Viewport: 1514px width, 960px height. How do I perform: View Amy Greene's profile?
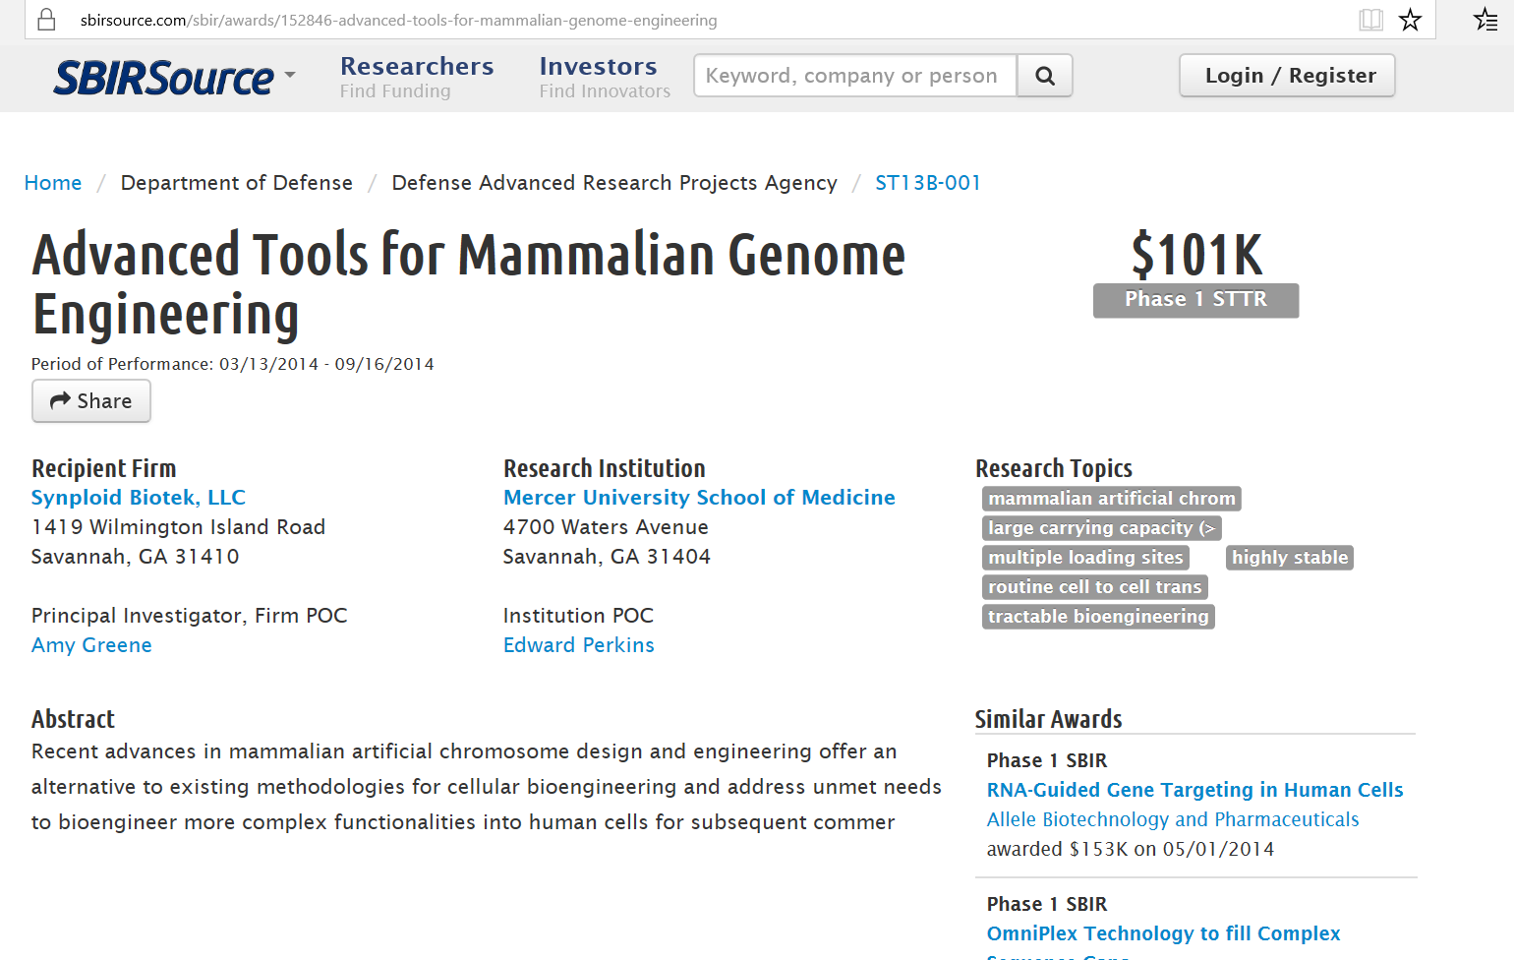coord(91,645)
